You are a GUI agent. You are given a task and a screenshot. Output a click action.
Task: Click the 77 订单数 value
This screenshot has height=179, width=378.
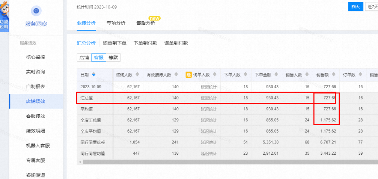(361, 142)
